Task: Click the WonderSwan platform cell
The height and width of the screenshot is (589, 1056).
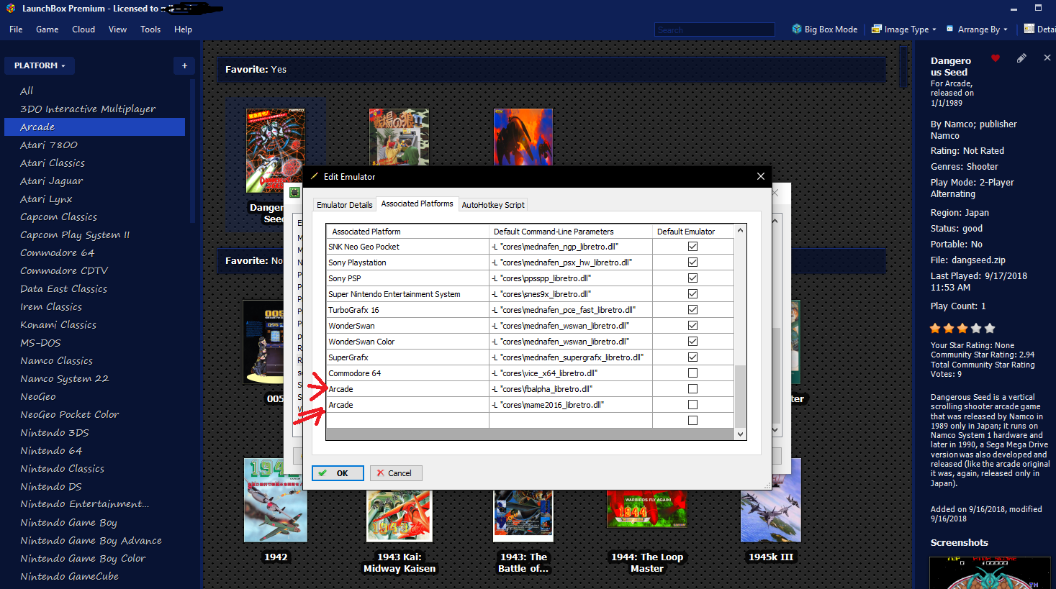Action: click(x=407, y=326)
